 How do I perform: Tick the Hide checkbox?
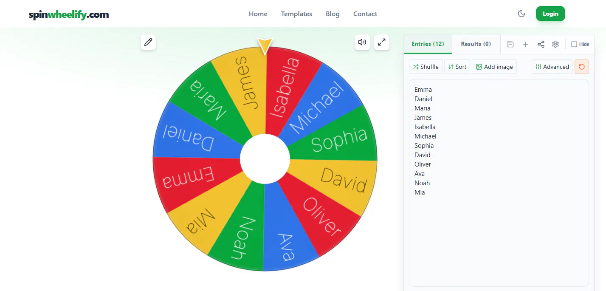(x=574, y=44)
